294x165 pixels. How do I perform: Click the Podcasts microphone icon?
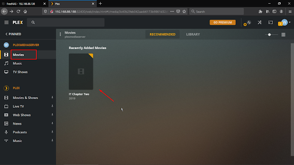(x=6, y=132)
